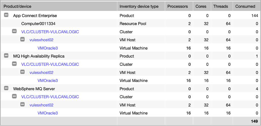
Task: Click the total consumed value 149
Action: 254,121
